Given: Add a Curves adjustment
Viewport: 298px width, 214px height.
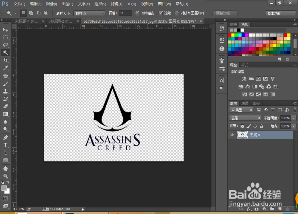Looking at the screenshot, I should (258, 79).
